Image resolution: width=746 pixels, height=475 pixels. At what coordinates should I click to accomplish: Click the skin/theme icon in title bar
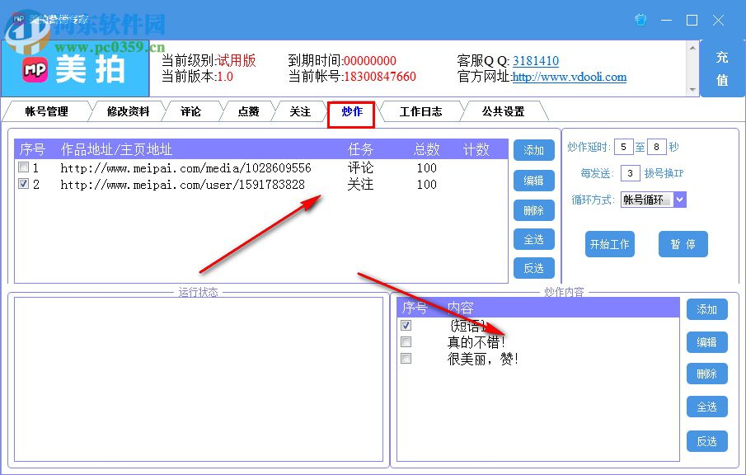coord(640,20)
